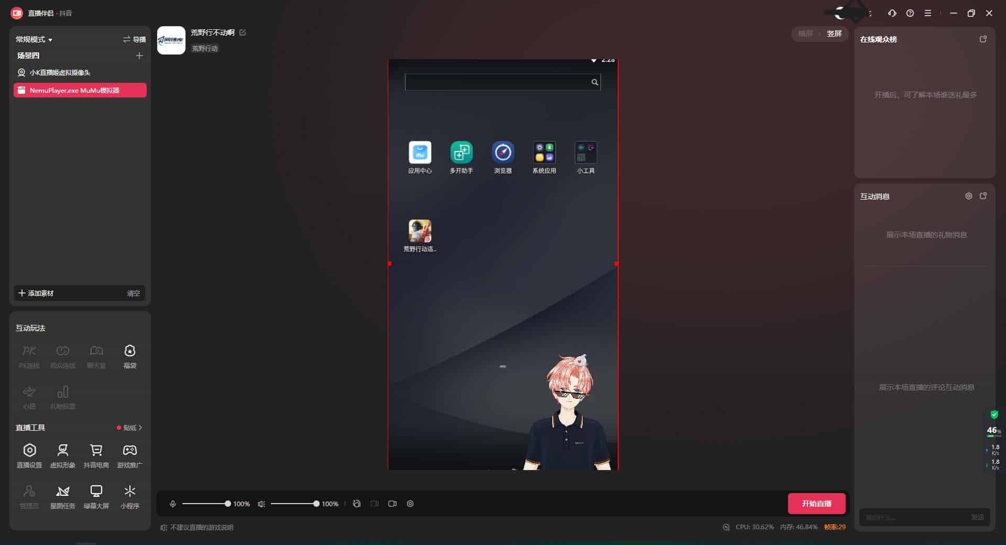Click the 发送 send comment button
This screenshot has width=1006, height=545.
pos(977,517)
